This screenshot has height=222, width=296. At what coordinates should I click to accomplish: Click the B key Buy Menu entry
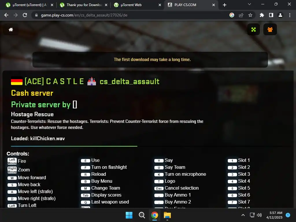97,181
